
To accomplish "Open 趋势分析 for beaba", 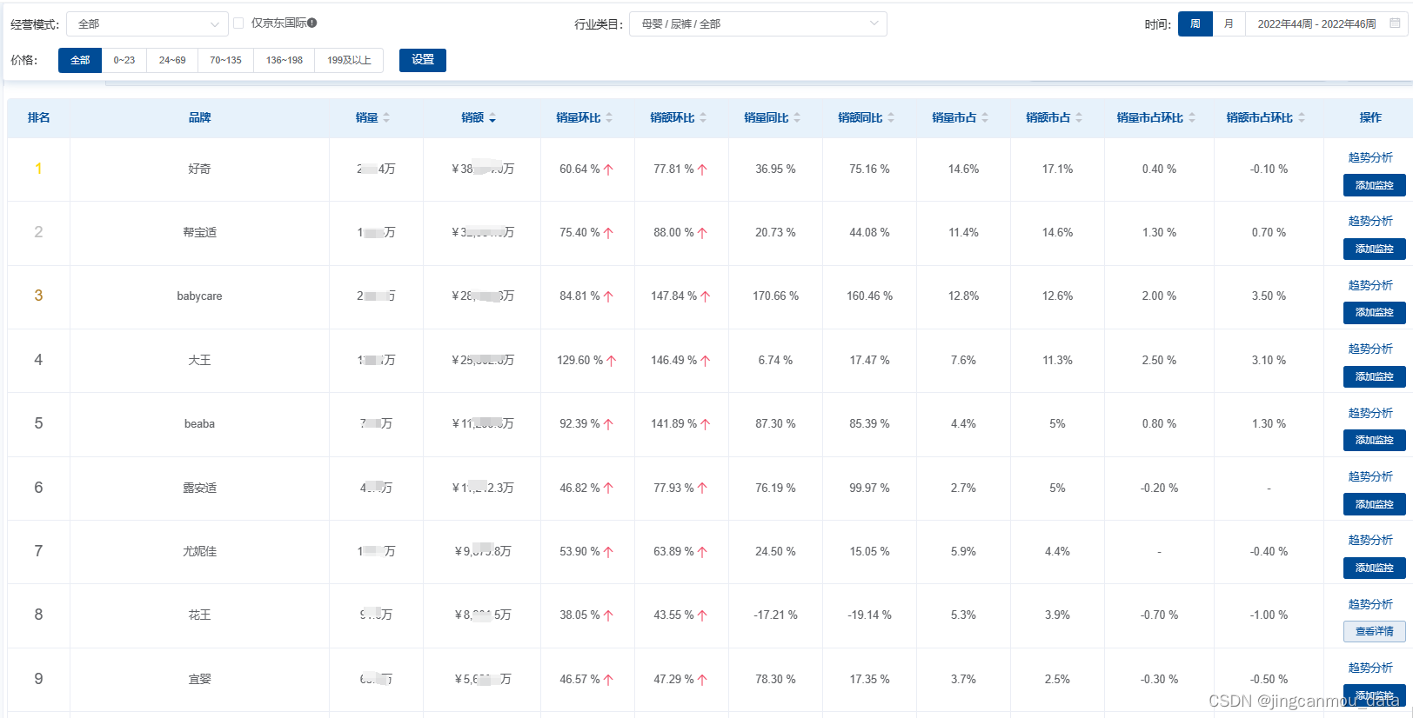I will click(x=1370, y=413).
